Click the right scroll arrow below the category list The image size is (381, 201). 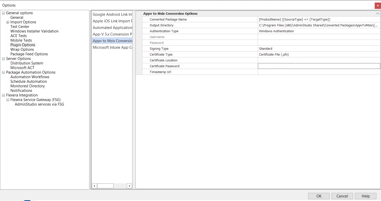pos(129,186)
